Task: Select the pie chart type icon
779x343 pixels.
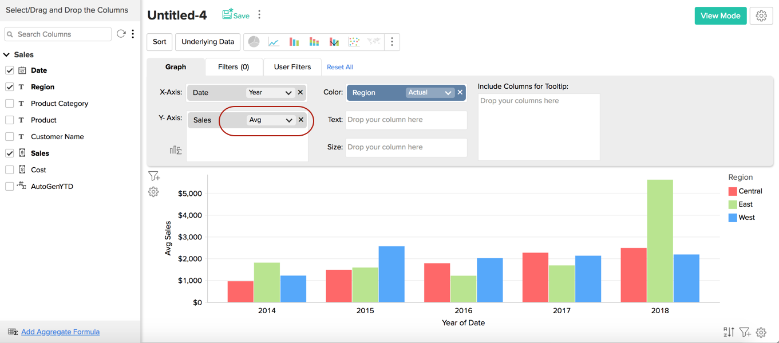Action: [254, 42]
